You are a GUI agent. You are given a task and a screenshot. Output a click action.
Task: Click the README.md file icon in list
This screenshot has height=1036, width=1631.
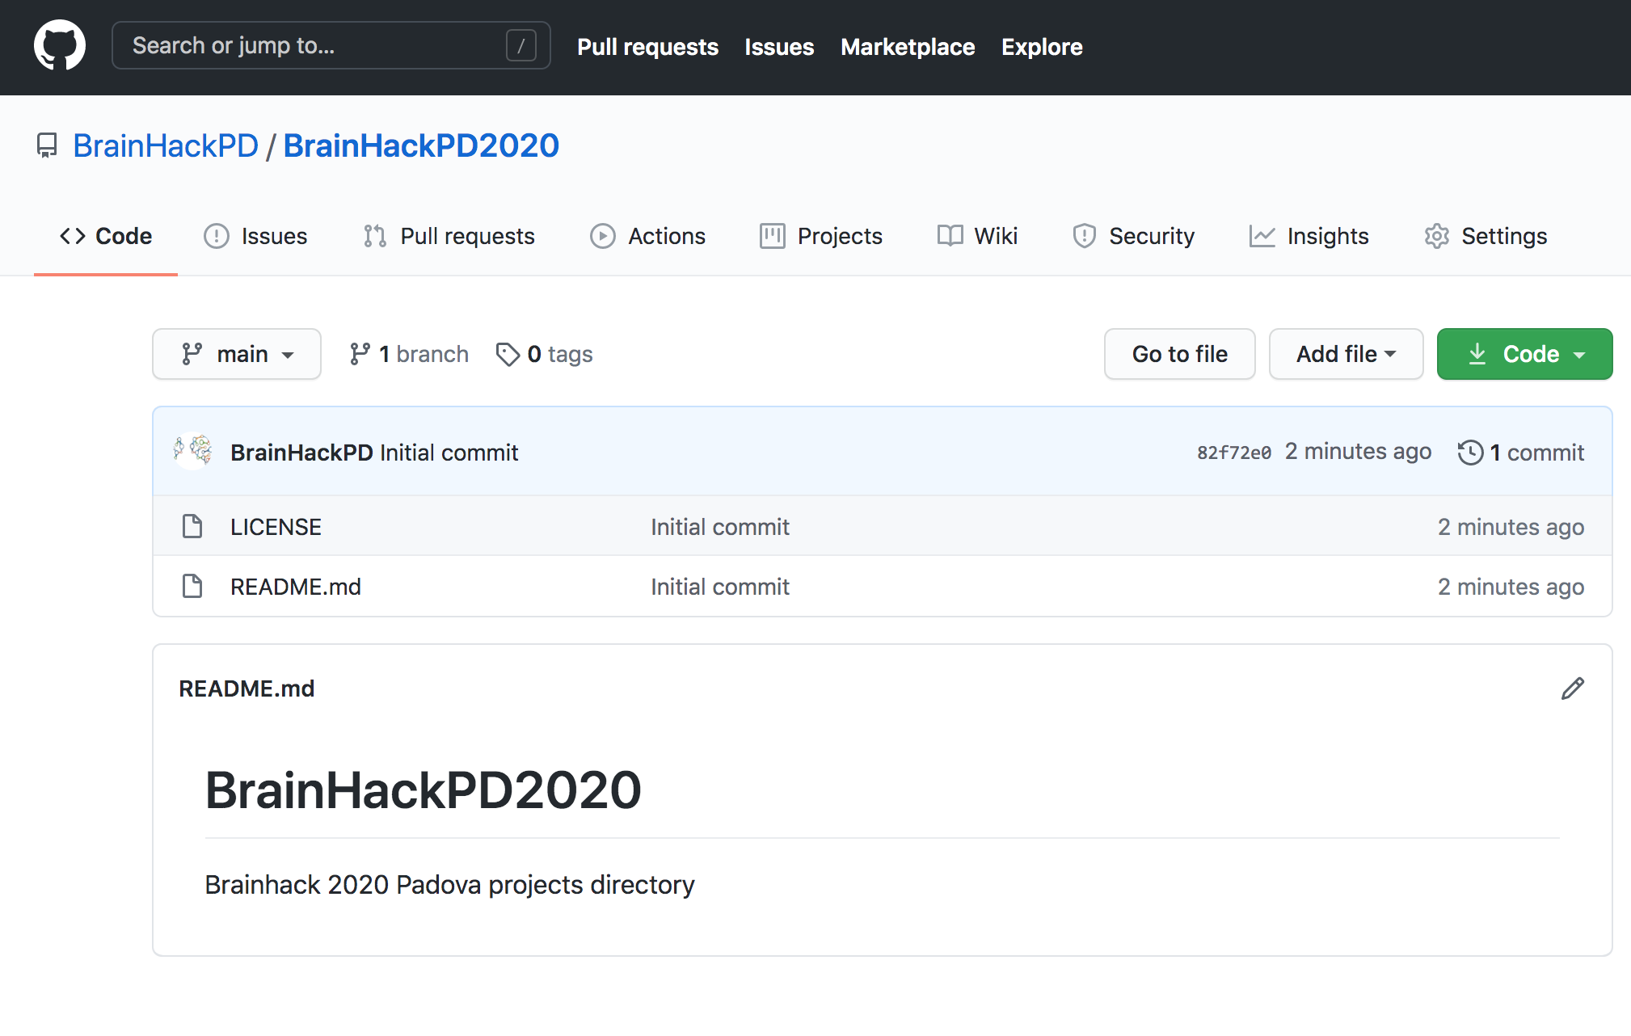[192, 586]
